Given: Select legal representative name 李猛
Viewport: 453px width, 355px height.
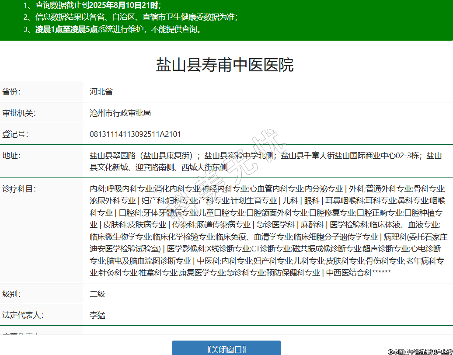Looking at the screenshot, I should point(98,315).
